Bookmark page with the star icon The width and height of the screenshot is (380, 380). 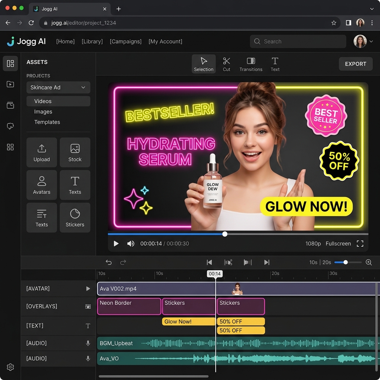334,23
